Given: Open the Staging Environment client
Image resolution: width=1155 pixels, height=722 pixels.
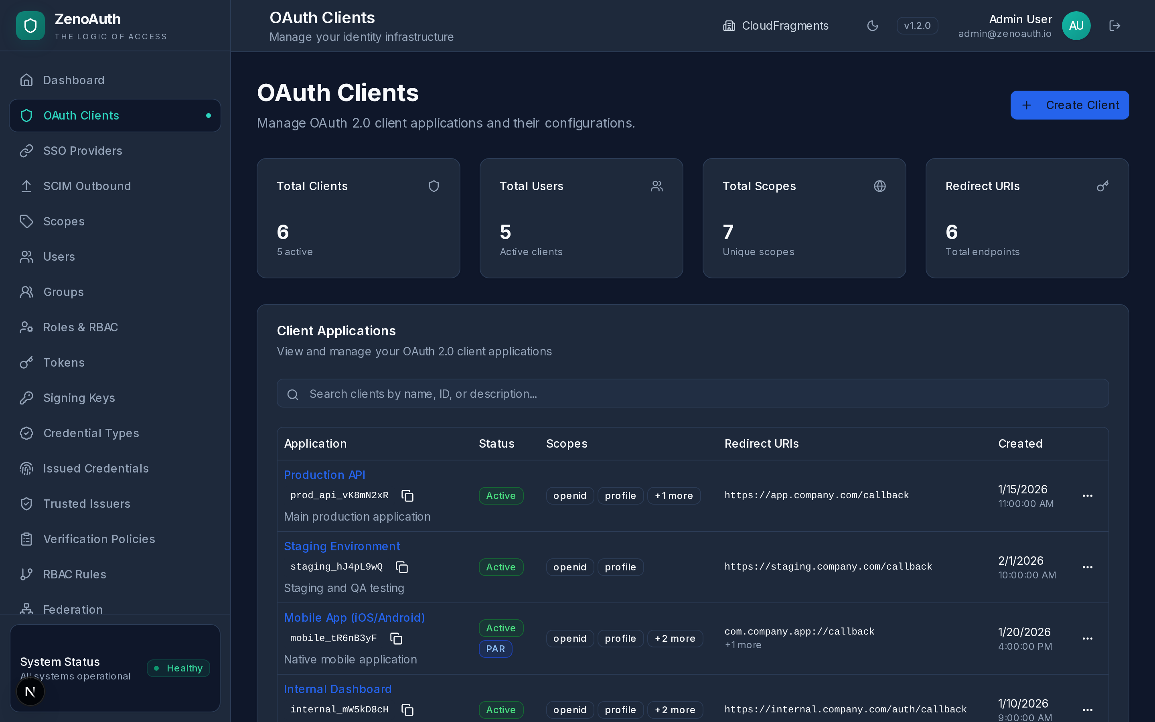Looking at the screenshot, I should point(342,546).
